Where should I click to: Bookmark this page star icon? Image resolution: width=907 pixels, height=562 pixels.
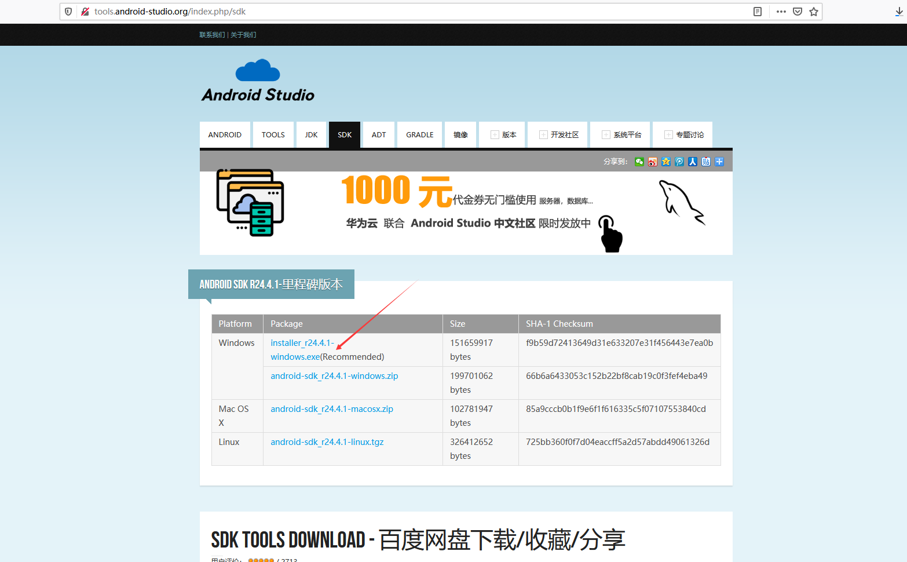(814, 12)
